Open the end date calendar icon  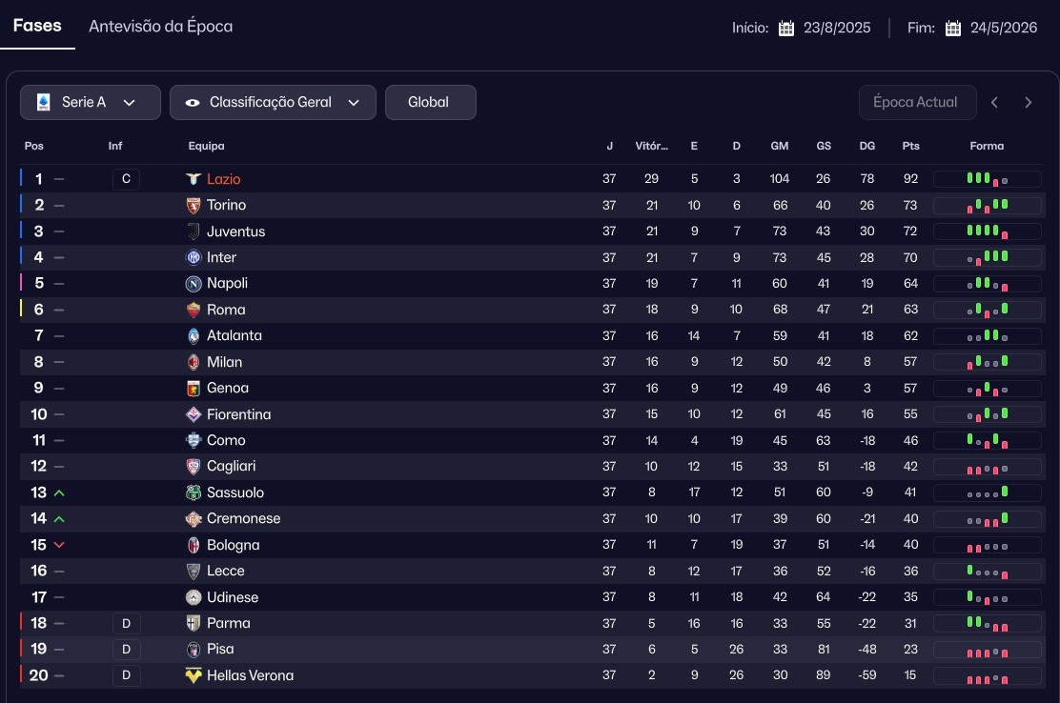click(953, 28)
